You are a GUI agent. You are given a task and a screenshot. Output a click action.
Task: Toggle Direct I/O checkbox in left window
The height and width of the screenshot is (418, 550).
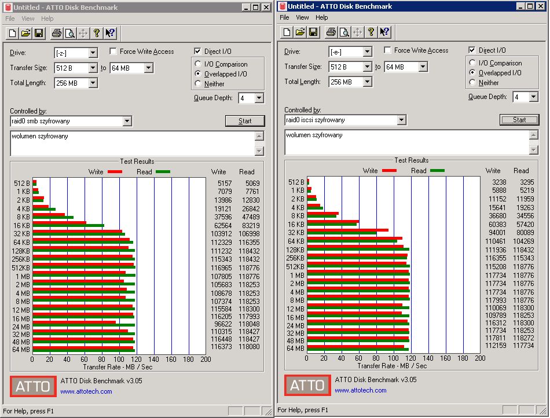tap(197, 51)
